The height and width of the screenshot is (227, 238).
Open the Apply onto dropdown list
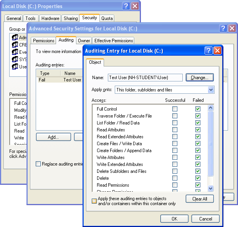tap(211, 89)
